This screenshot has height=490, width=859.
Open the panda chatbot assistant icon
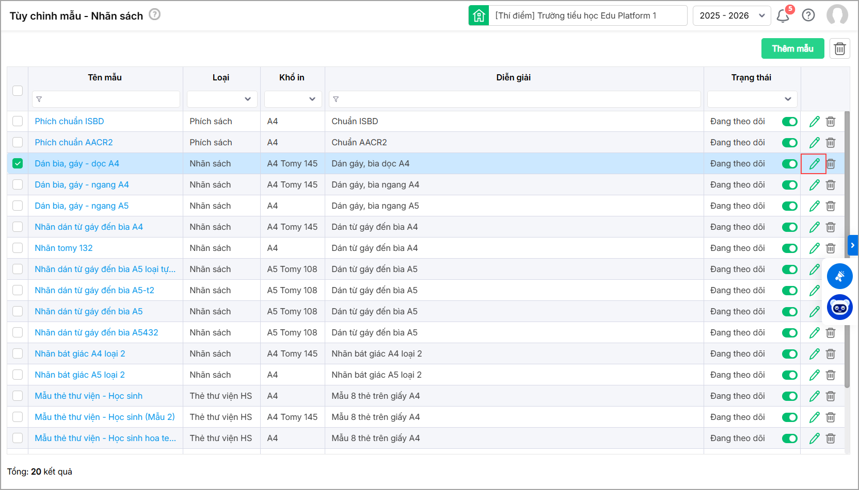click(x=839, y=308)
